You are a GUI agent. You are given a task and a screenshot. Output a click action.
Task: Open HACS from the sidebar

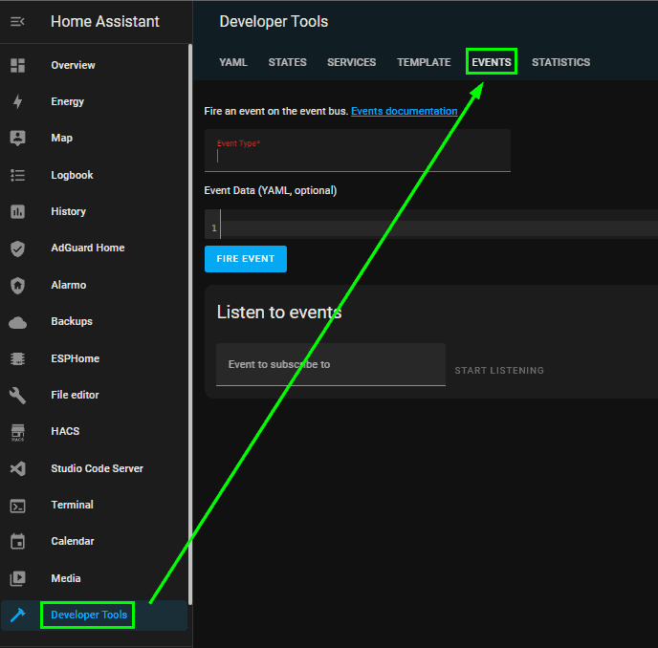click(94, 431)
